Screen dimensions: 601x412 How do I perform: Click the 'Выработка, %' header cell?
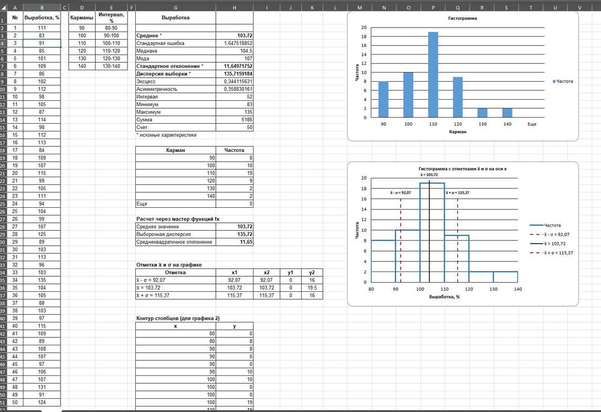(42, 17)
